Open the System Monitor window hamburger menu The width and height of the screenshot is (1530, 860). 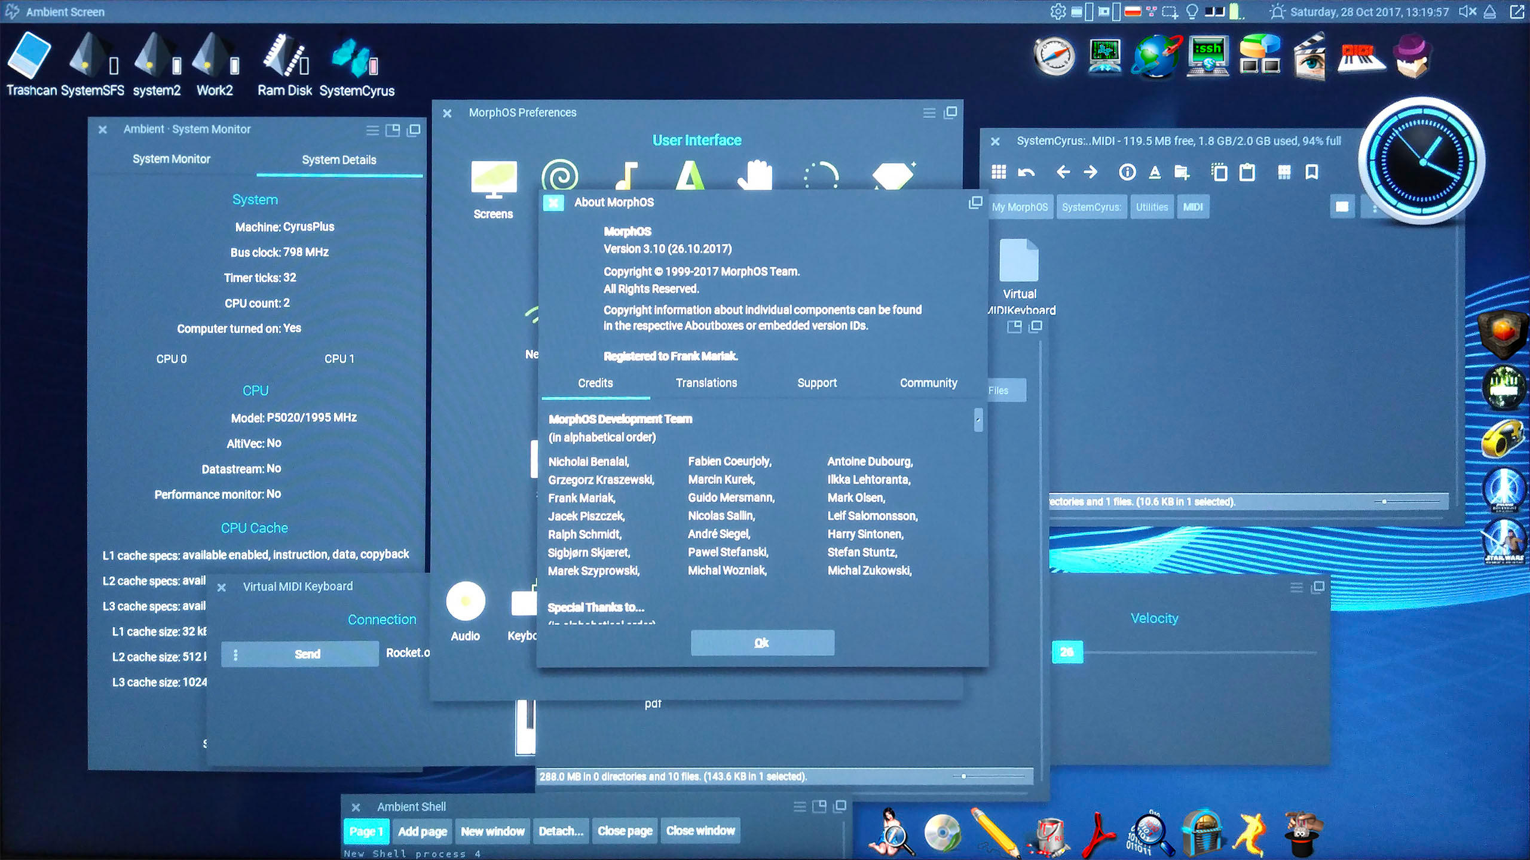372,130
